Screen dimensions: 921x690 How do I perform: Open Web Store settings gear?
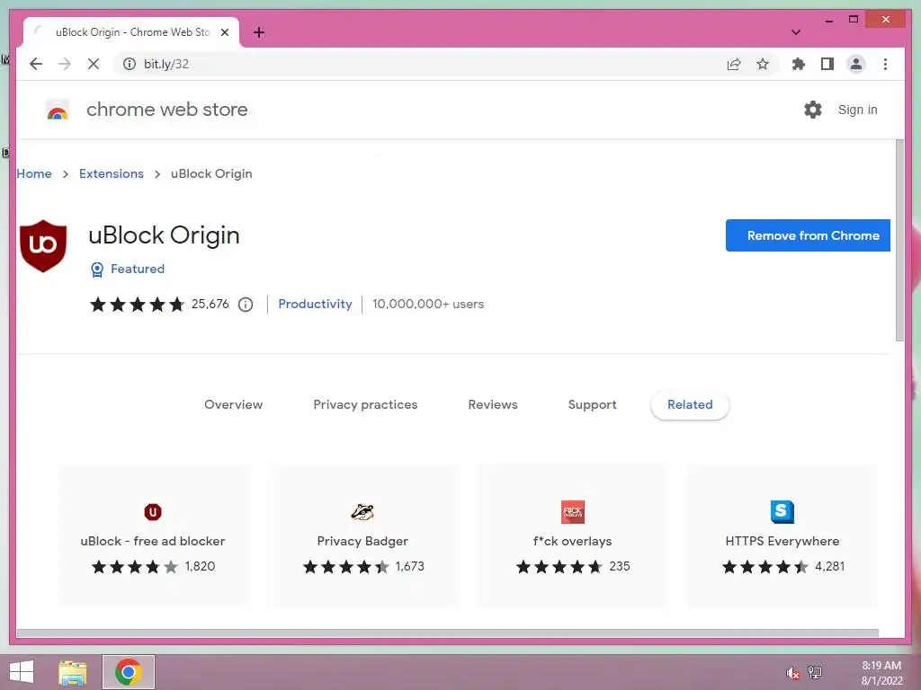813,110
